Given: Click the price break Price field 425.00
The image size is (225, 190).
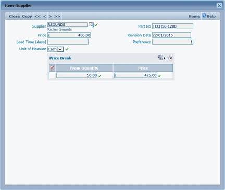Looking at the screenshot, I should tap(135, 75).
